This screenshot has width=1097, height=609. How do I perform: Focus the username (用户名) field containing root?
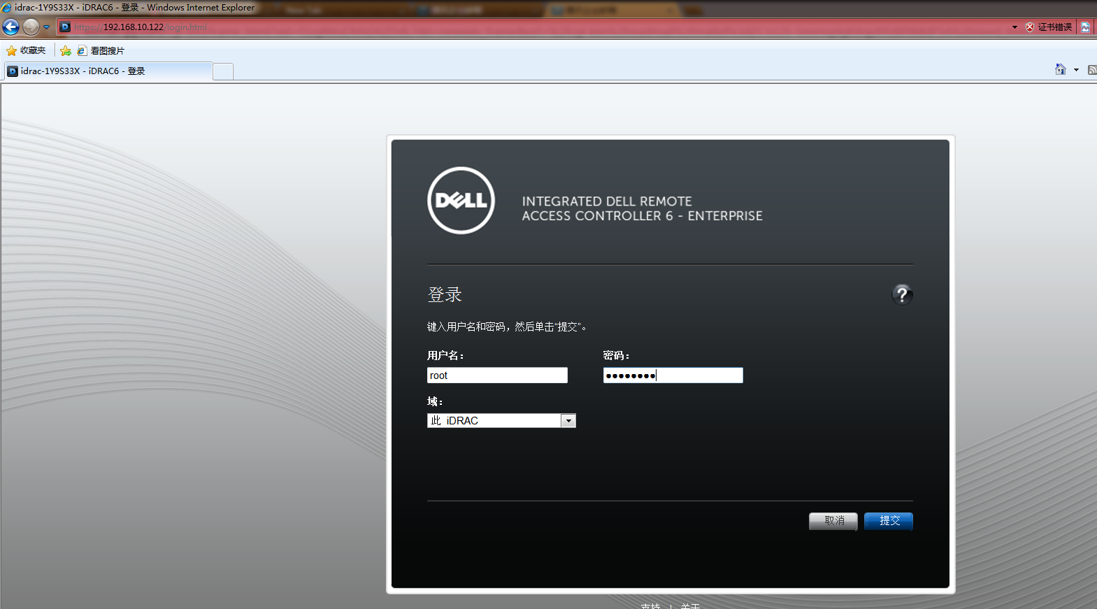coord(497,375)
